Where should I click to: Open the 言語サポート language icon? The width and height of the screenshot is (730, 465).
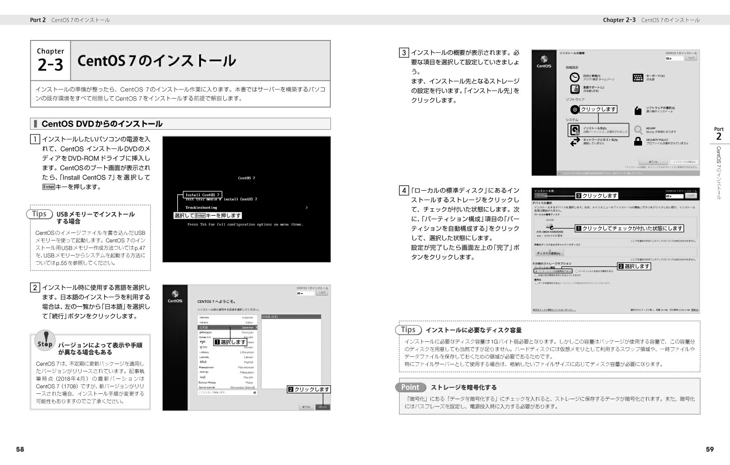(x=575, y=89)
